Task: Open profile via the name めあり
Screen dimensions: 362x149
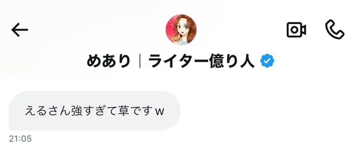Action: pyautogui.click(x=108, y=61)
